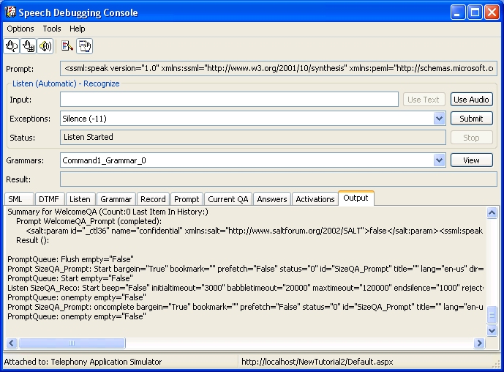Open the Exceptions Silence (-11) dropdown
Image resolution: width=504 pixels, height=372 pixels.
point(439,119)
